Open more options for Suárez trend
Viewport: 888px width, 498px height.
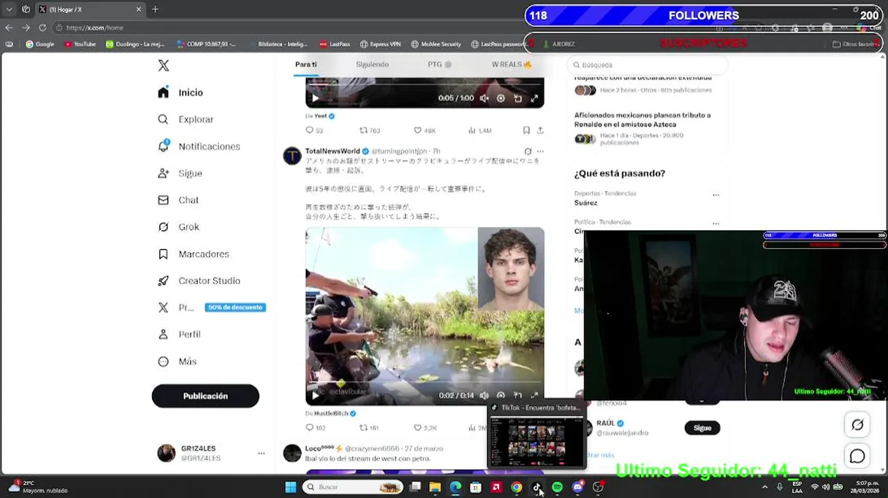[716, 194]
